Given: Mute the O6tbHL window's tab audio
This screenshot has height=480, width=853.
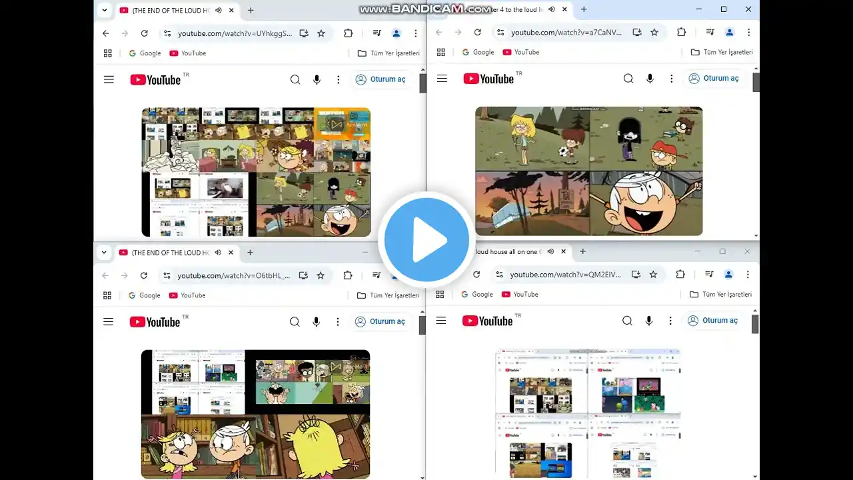Looking at the screenshot, I should tap(217, 253).
